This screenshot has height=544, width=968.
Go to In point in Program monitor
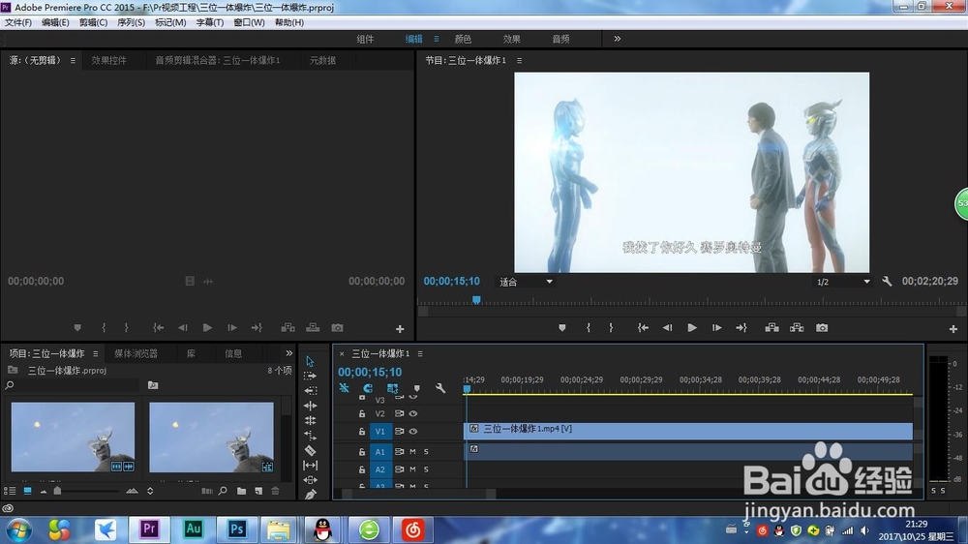(643, 328)
